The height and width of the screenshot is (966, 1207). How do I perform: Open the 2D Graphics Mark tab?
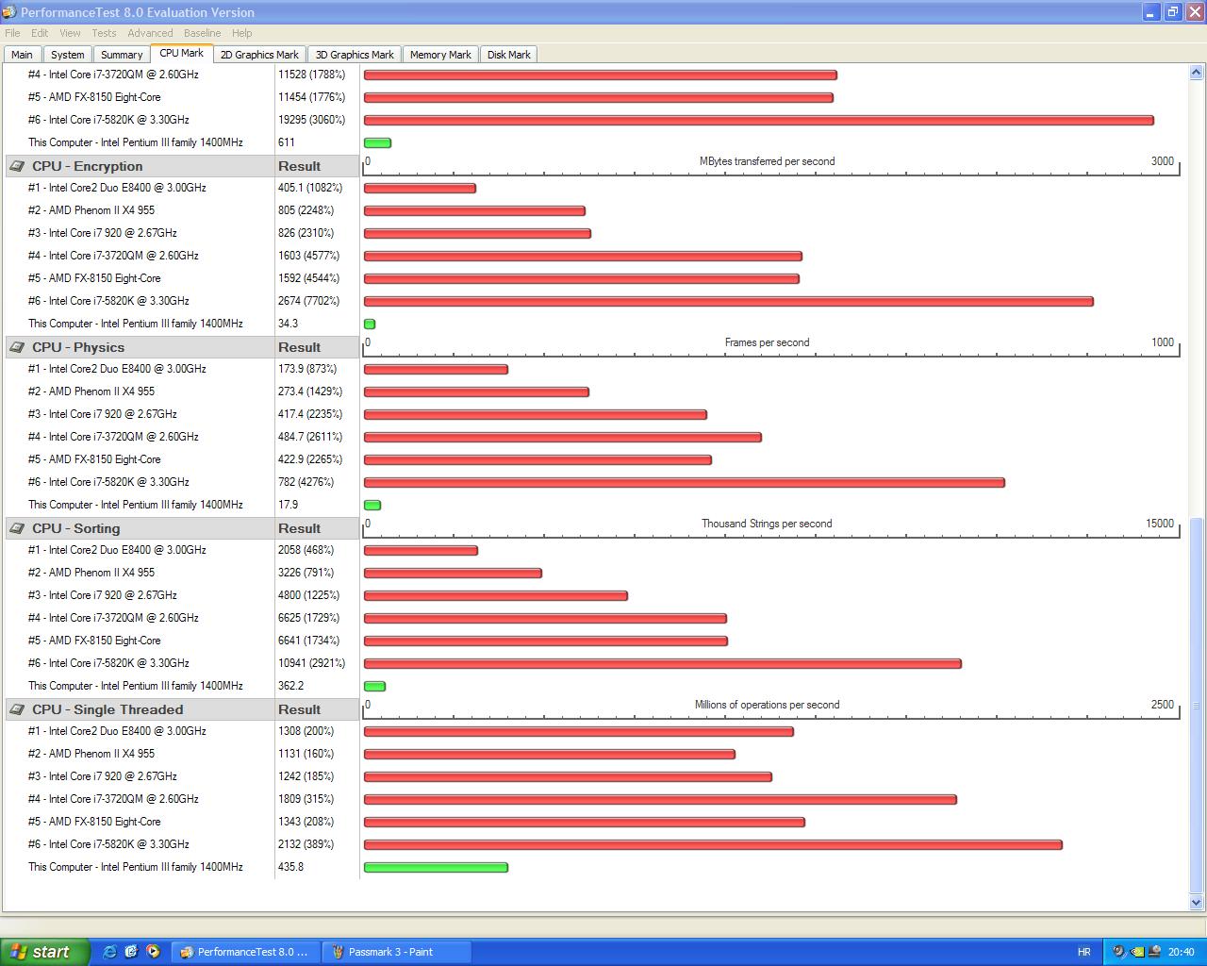pyautogui.click(x=259, y=55)
